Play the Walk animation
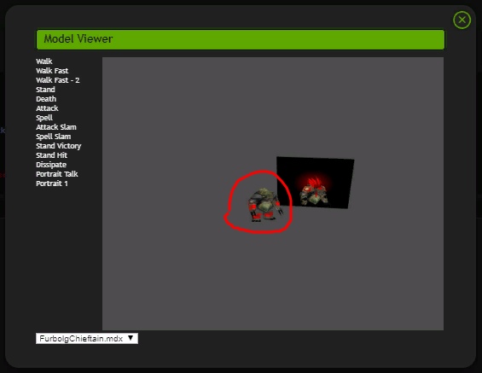Image resolution: width=482 pixels, height=373 pixels. point(44,61)
